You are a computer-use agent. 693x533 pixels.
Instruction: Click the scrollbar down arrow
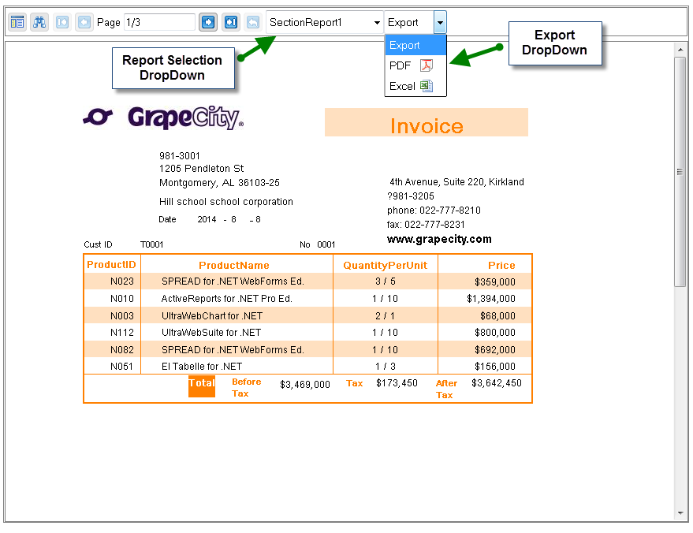[680, 513]
